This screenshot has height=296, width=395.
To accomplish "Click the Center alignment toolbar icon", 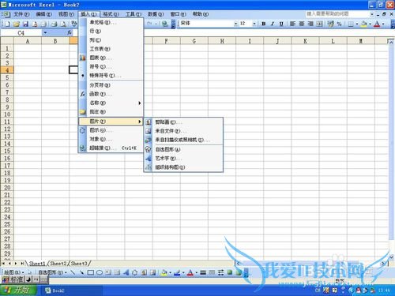I will pos(302,24).
